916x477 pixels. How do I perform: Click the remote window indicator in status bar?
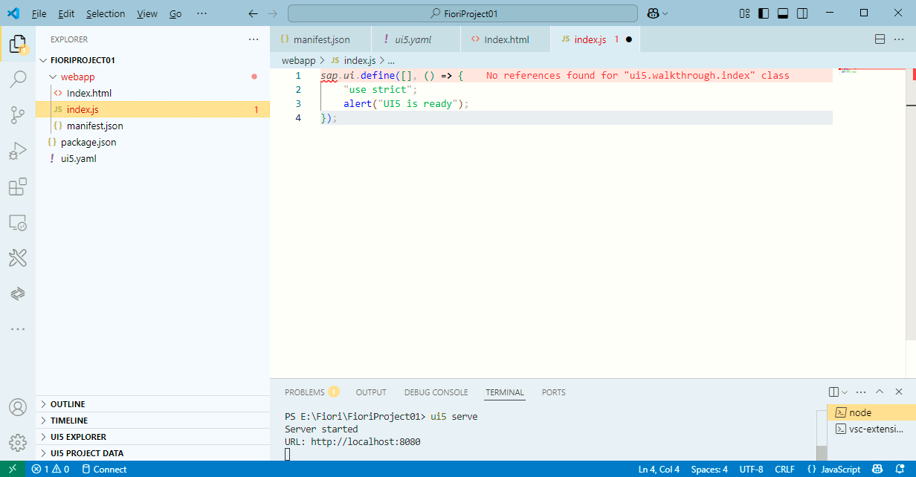[x=12, y=469]
